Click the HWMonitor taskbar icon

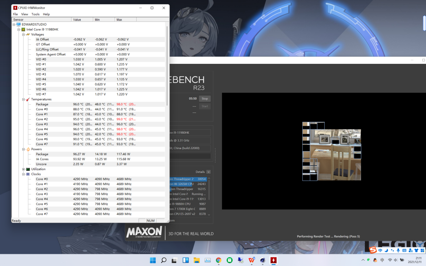point(274,260)
